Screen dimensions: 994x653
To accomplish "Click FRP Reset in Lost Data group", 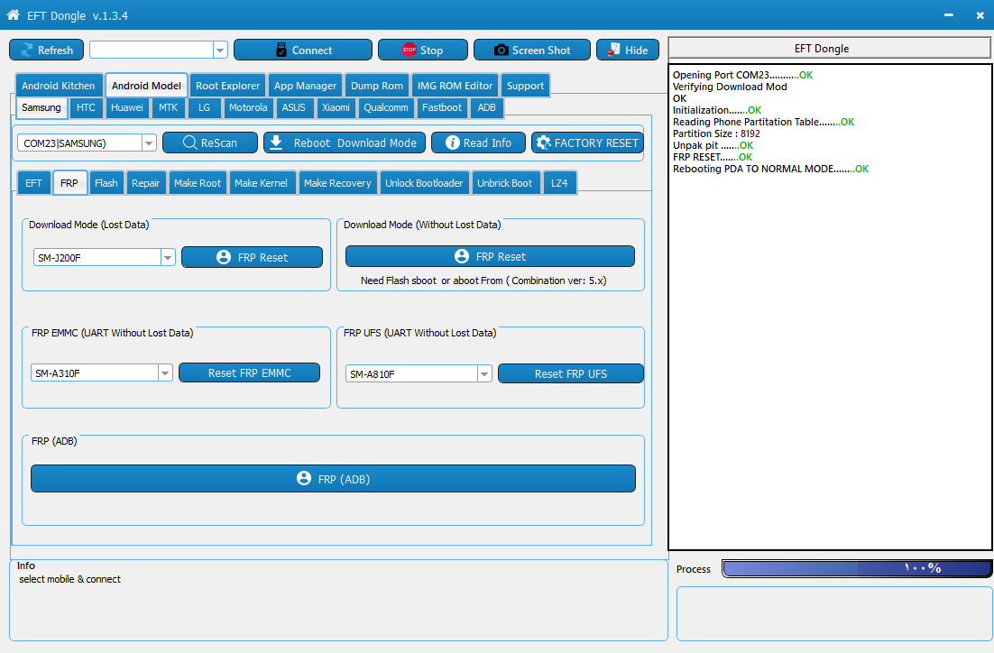I will click(x=252, y=257).
